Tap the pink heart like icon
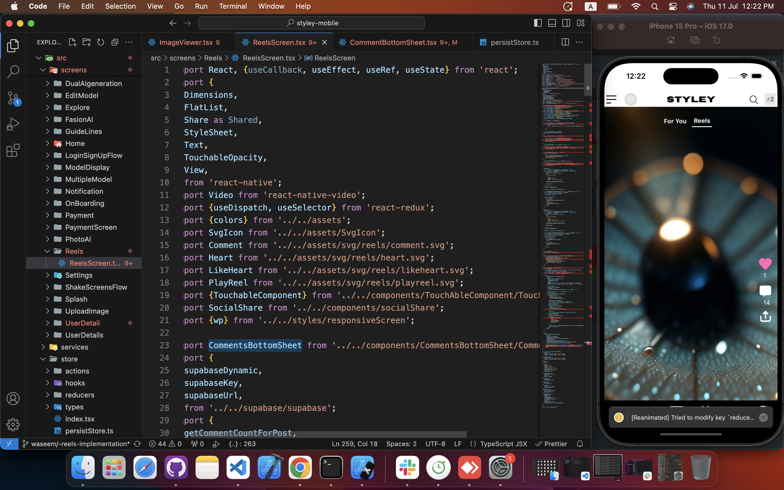Image resolution: width=784 pixels, height=490 pixels. click(x=765, y=264)
